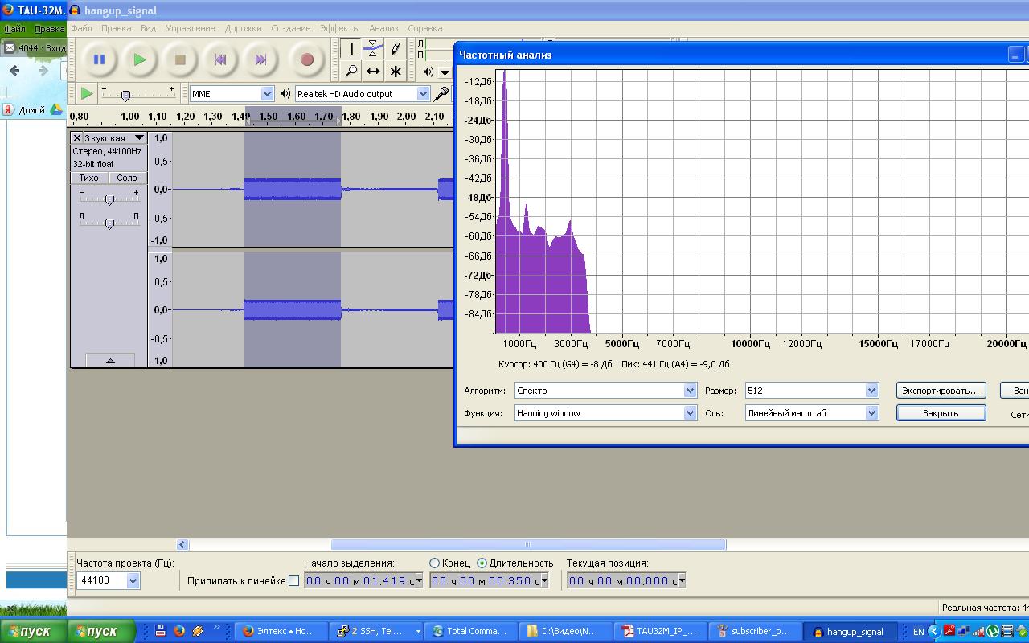Collapse the track with the triangle button
Image resolution: width=1029 pixels, height=643 pixels.
click(110, 361)
